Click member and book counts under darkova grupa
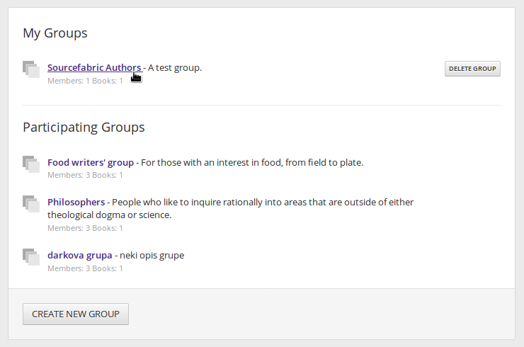Image resolution: width=524 pixels, height=347 pixels. (85, 268)
